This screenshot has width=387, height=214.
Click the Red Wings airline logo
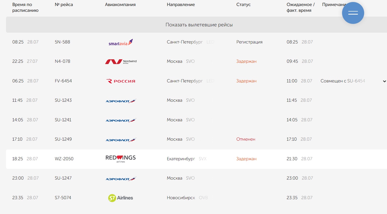coord(121,159)
